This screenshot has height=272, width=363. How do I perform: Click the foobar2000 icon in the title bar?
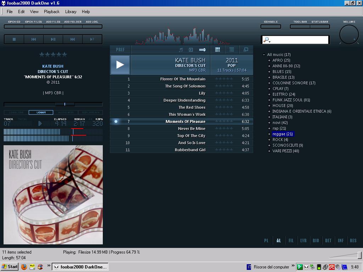3,3
